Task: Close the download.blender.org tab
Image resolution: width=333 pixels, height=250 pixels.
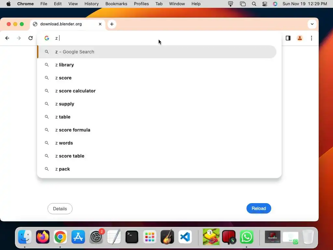Action: (100, 24)
